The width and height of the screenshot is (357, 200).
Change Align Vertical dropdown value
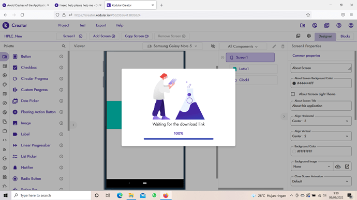(x=321, y=136)
